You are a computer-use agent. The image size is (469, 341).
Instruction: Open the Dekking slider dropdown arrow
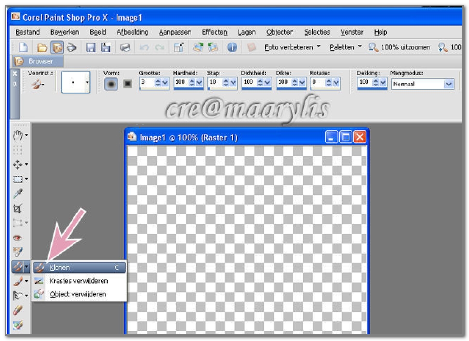383,83
